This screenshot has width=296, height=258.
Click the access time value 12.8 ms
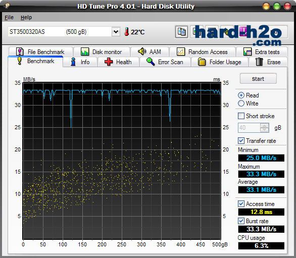(261, 212)
